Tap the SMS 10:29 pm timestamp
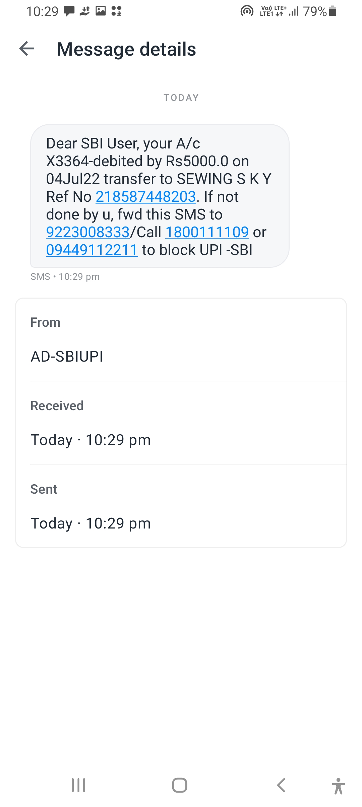 [65, 277]
